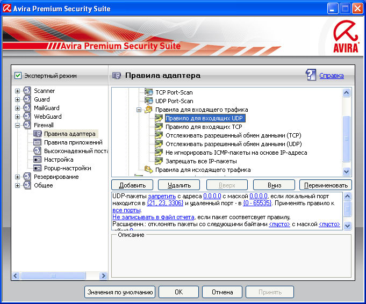Screen dimensions: 366x304
Task: Click the sidebar horizontal scrollbar thumb
Action: [53, 276]
